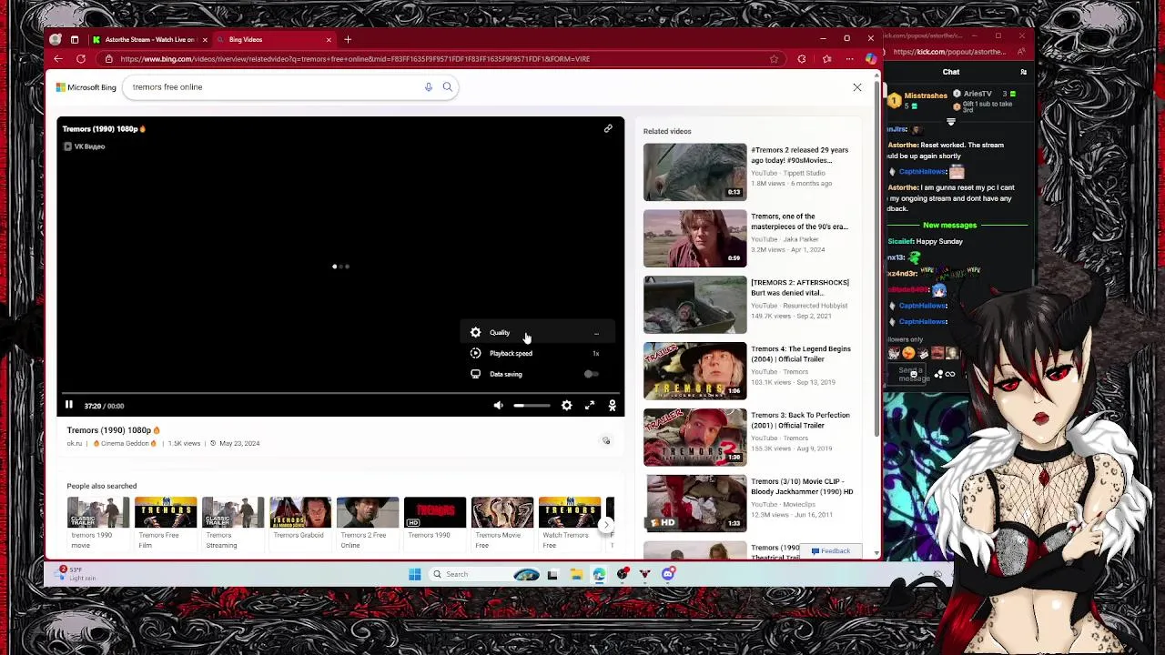Click save icon beside video info

click(x=606, y=441)
